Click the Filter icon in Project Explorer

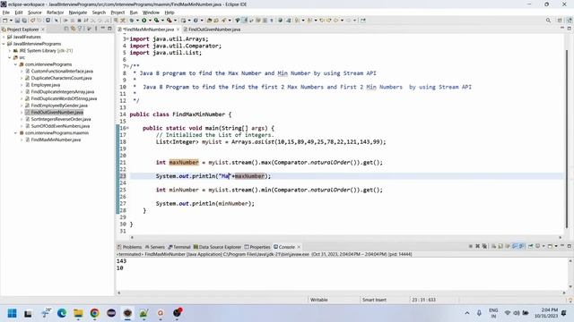(80, 29)
